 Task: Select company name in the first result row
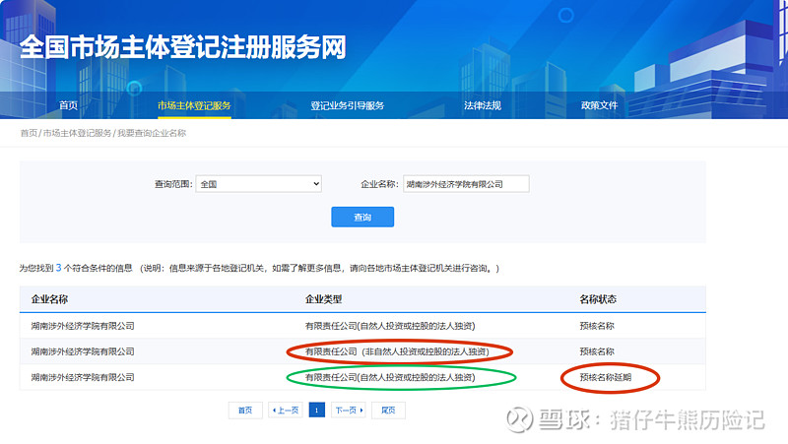pyautogui.click(x=83, y=326)
